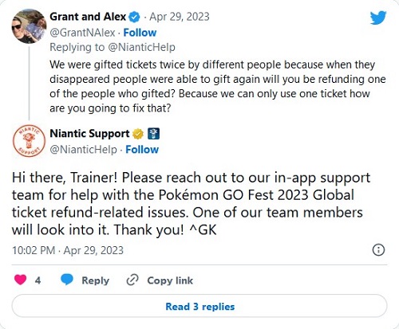
Task: Click the blue reply speech bubble icon
Action: (67, 280)
